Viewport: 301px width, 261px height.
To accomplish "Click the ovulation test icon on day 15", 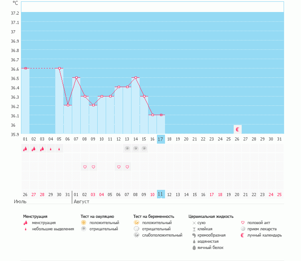I will pos(144,149).
